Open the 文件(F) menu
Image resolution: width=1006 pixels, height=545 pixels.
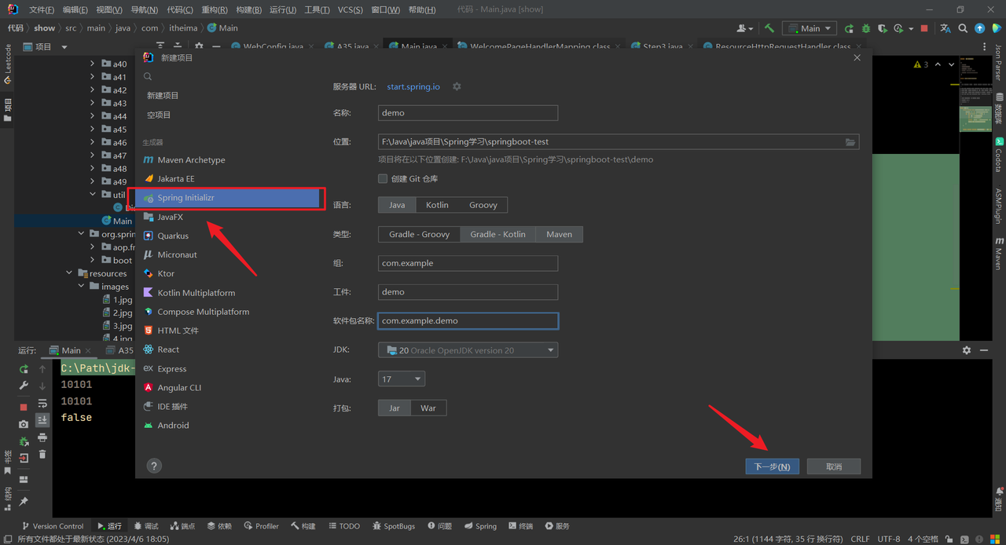point(42,10)
